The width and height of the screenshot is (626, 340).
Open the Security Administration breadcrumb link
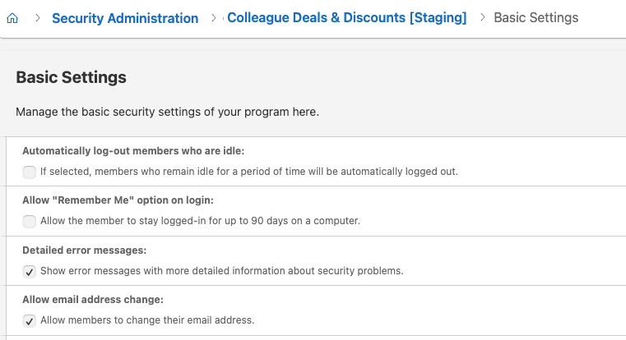pyautogui.click(x=125, y=18)
